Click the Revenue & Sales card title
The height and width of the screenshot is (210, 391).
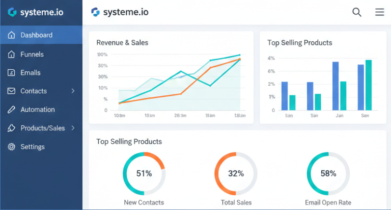point(122,43)
